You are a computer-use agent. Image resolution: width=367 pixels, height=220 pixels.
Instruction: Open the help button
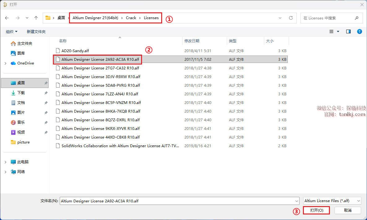(360, 31)
